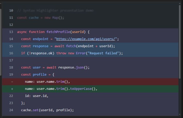This screenshot has height=118, width=183.
Task: Click line number 19 in the gutter
Action: coord(11,75)
